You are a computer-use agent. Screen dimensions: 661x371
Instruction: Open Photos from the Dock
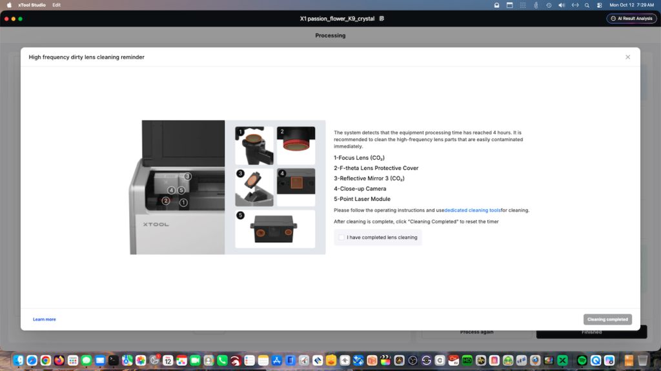coord(141,361)
